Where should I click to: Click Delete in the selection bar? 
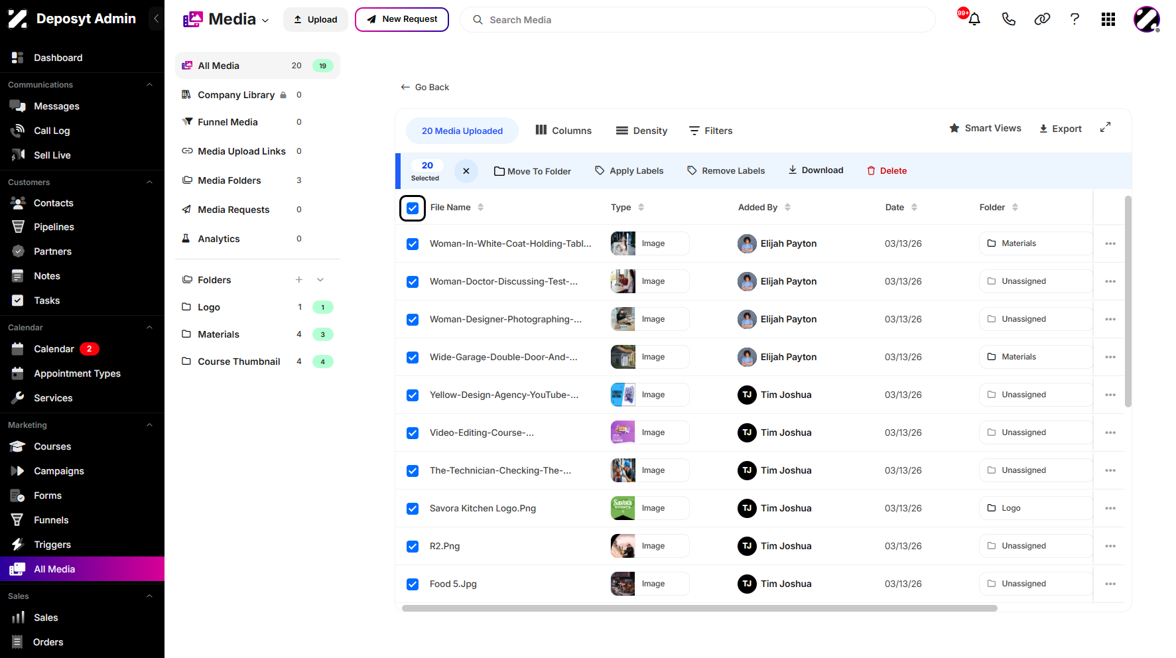coord(887,170)
